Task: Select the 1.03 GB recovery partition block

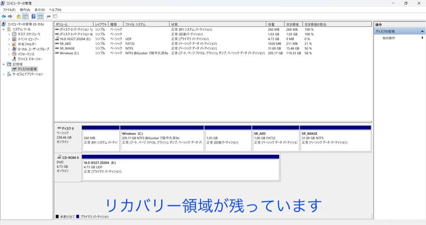Action: click(228, 139)
